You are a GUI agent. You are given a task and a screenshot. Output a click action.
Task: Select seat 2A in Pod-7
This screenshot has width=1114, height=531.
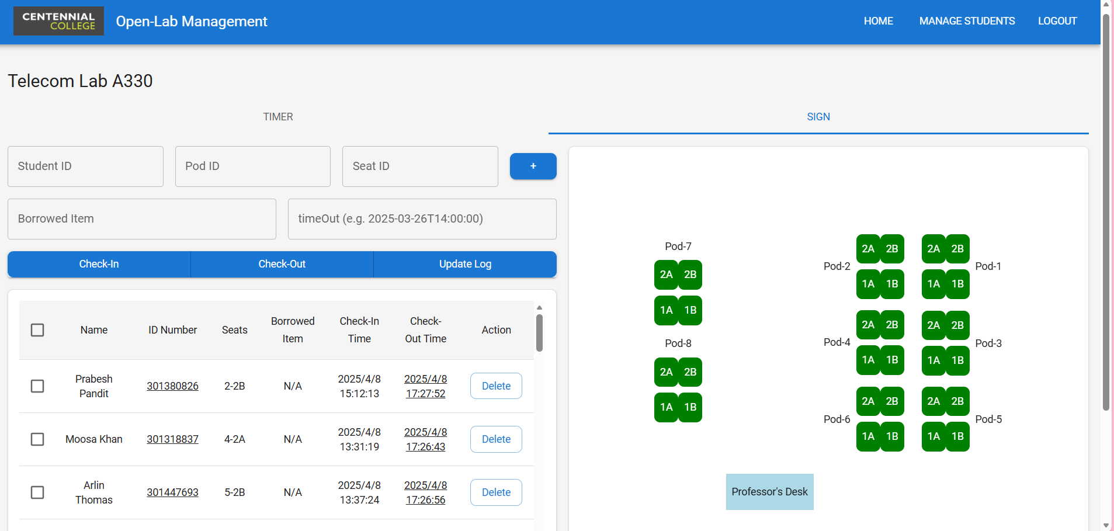pyautogui.click(x=667, y=275)
